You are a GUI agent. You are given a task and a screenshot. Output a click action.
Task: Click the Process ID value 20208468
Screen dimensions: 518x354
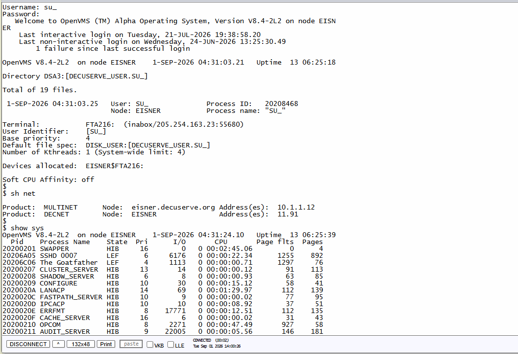(x=281, y=104)
